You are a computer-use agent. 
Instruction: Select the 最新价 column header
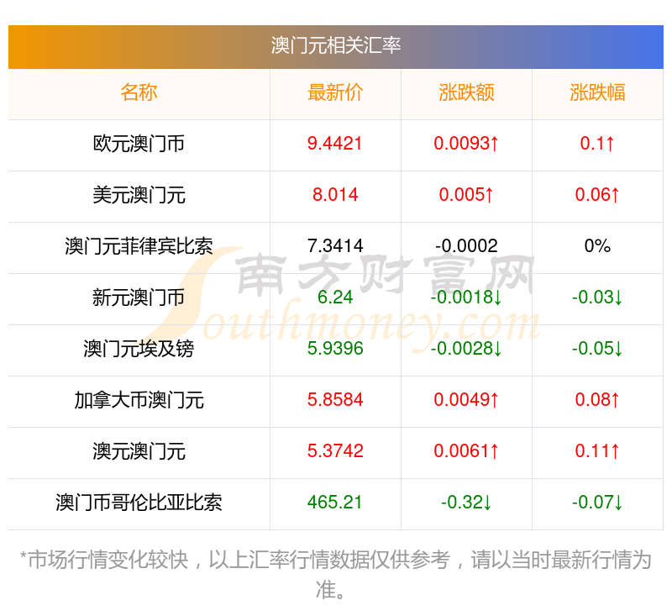(x=335, y=92)
